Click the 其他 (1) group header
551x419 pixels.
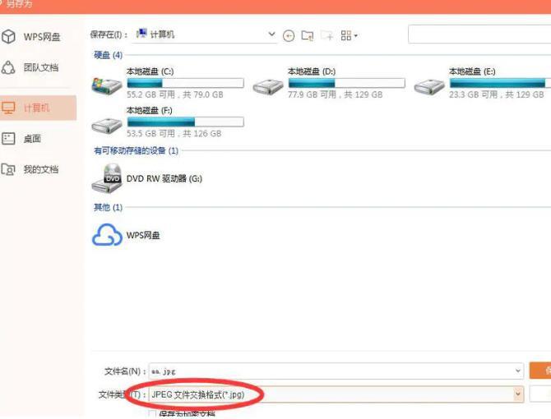108,207
